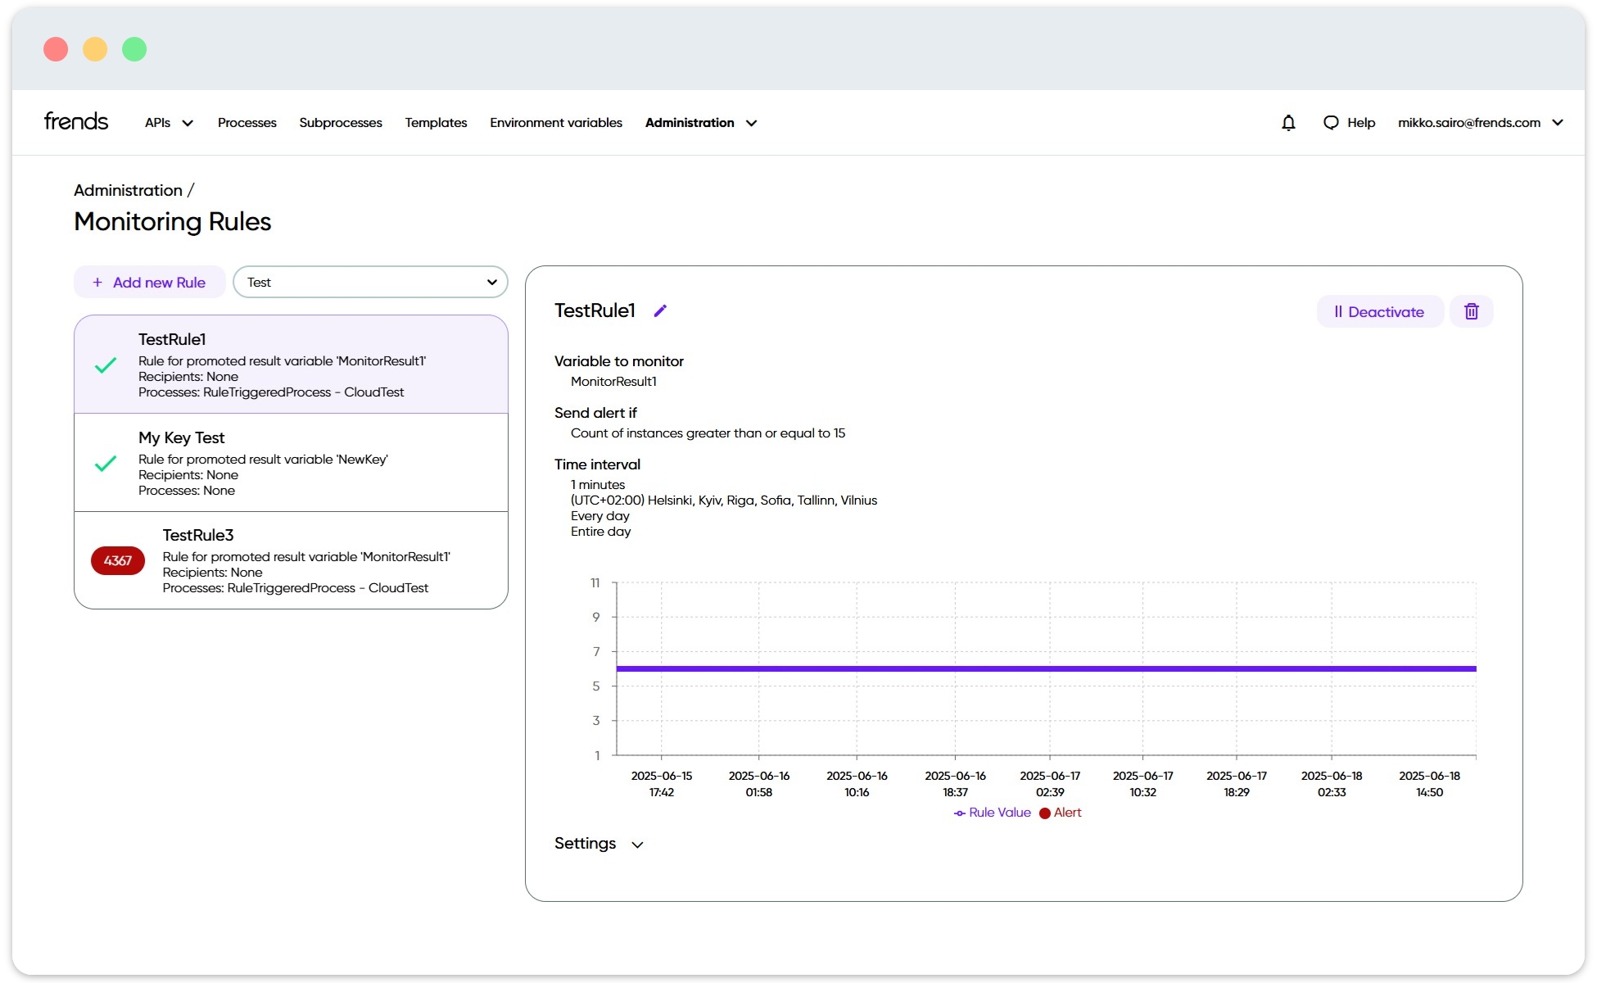Click the trash delete rule icon
1597x983 pixels.
pyautogui.click(x=1471, y=311)
